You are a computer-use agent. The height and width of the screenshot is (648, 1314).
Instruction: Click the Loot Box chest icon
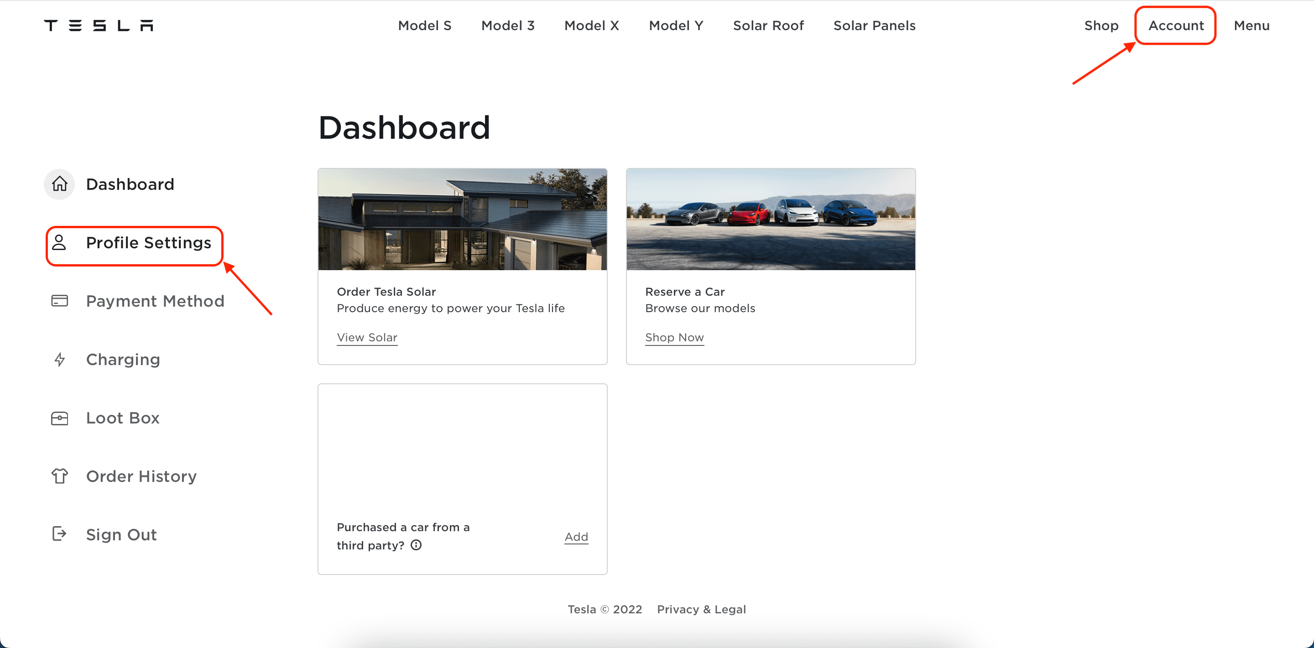[x=59, y=418]
